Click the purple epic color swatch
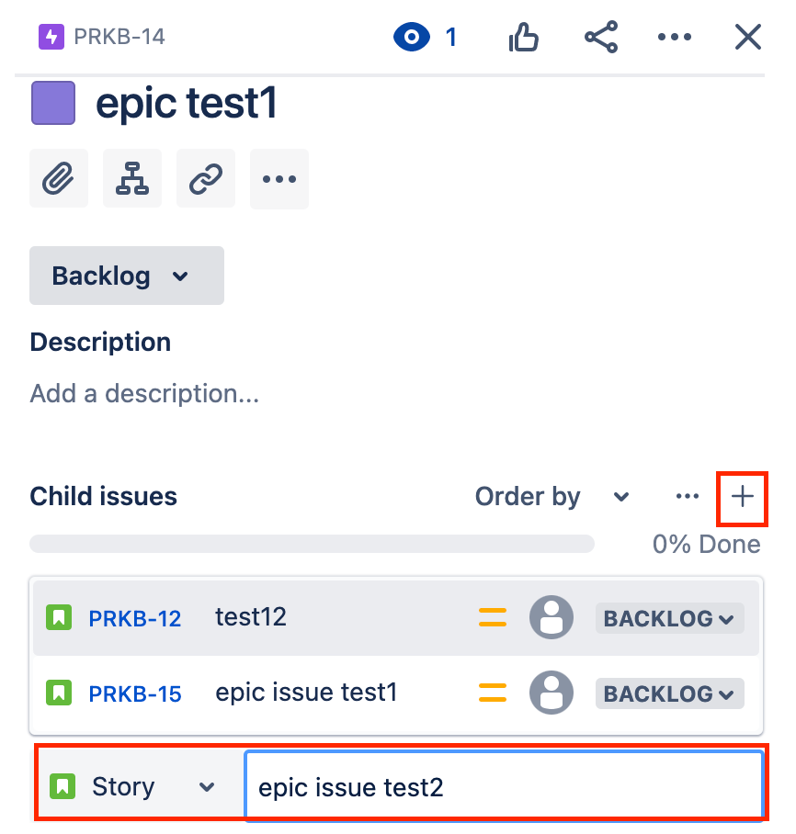The image size is (796, 834). coord(53,103)
